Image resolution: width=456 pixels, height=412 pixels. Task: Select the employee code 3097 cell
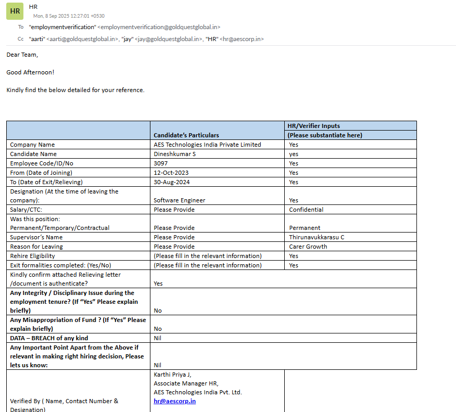coord(160,163)
